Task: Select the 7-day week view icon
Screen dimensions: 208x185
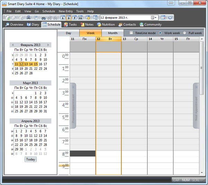Action: click(74, 18)
